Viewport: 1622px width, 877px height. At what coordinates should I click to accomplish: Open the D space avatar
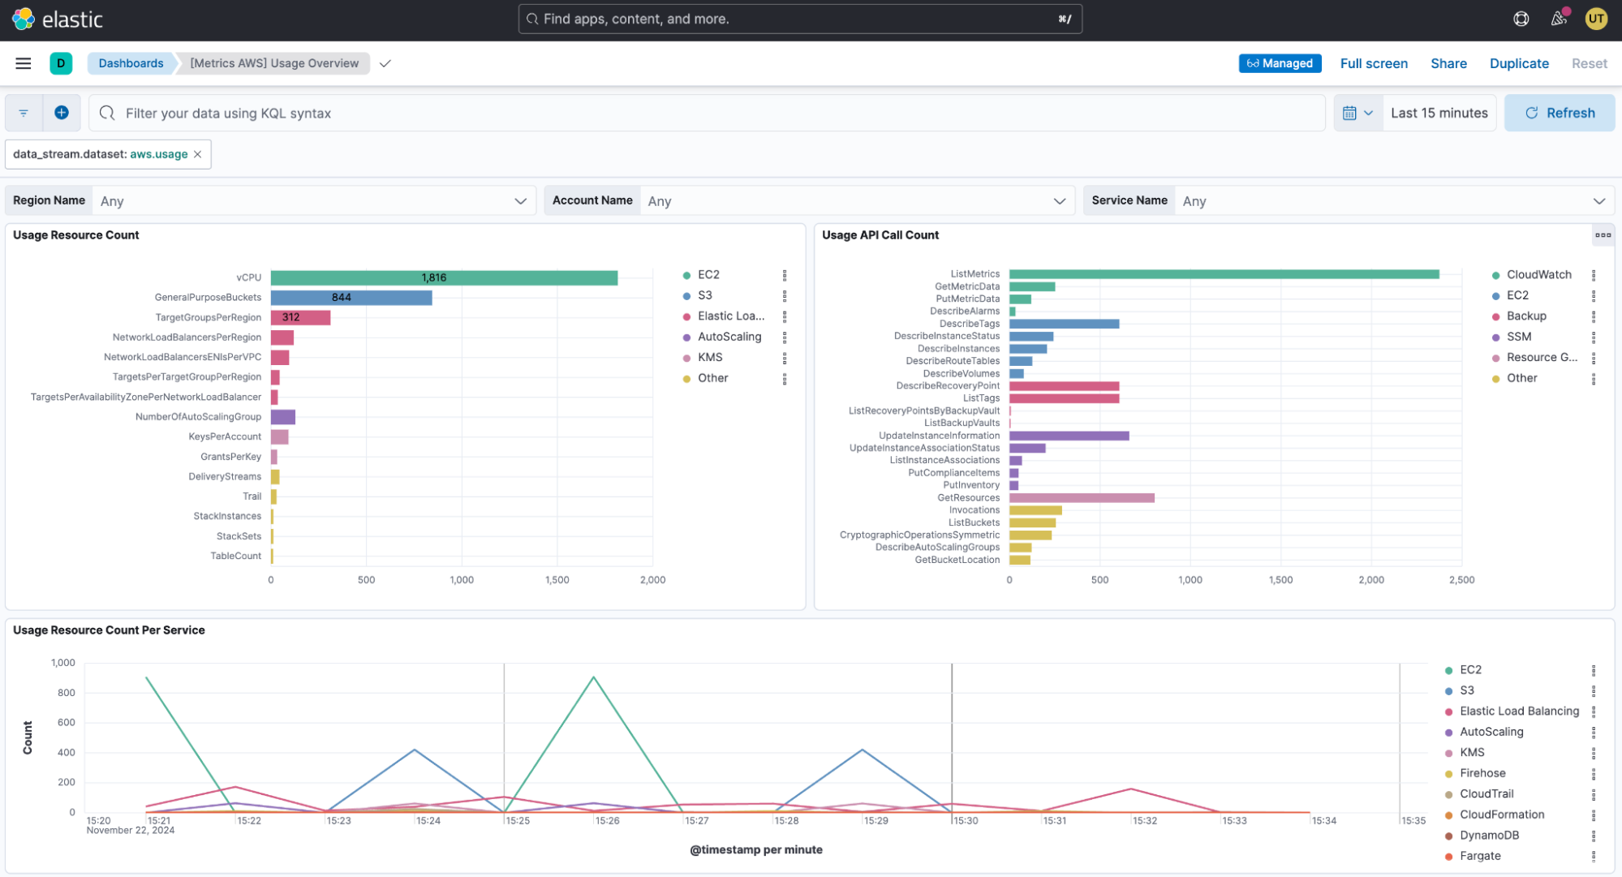tap(61, 63)
